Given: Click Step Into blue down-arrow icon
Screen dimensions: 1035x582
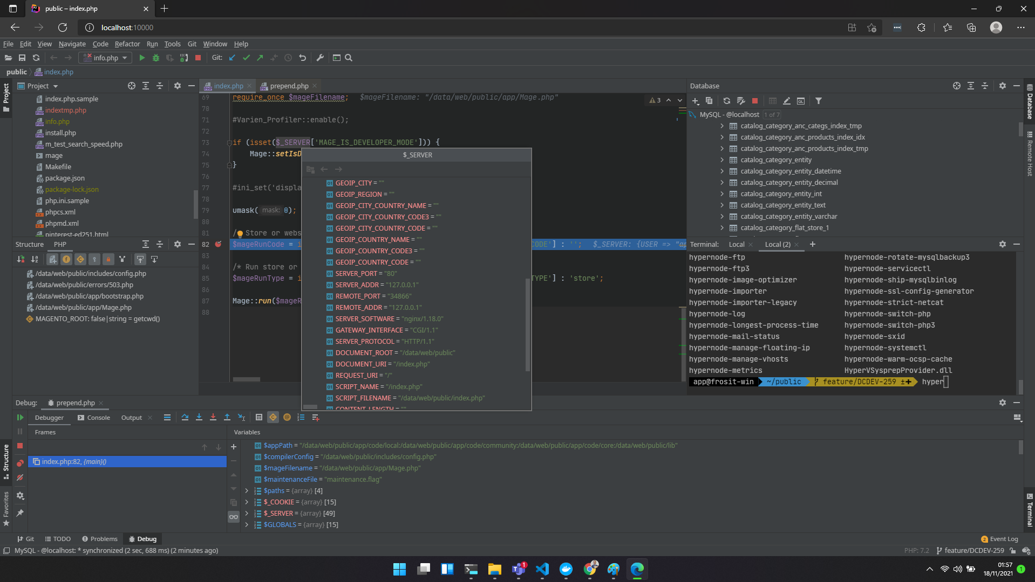Looking at the screenshot, I should pos(199,417).
